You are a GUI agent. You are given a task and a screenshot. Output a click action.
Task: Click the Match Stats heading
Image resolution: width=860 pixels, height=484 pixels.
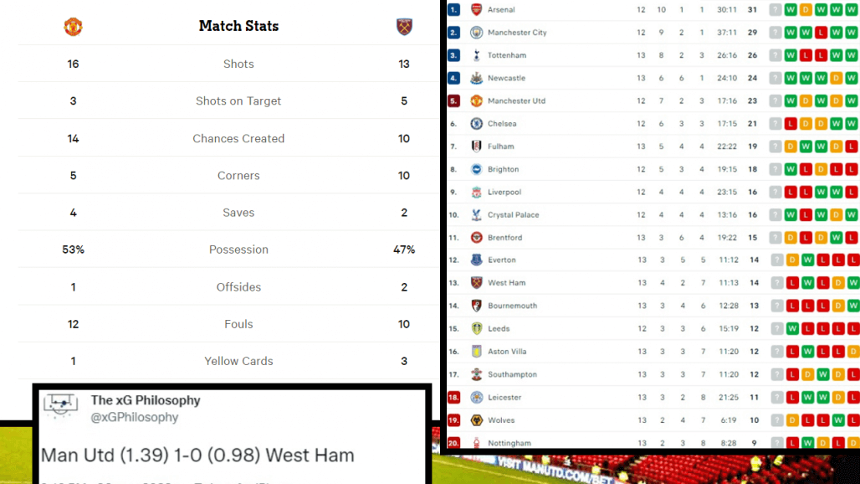coord(238,26)
